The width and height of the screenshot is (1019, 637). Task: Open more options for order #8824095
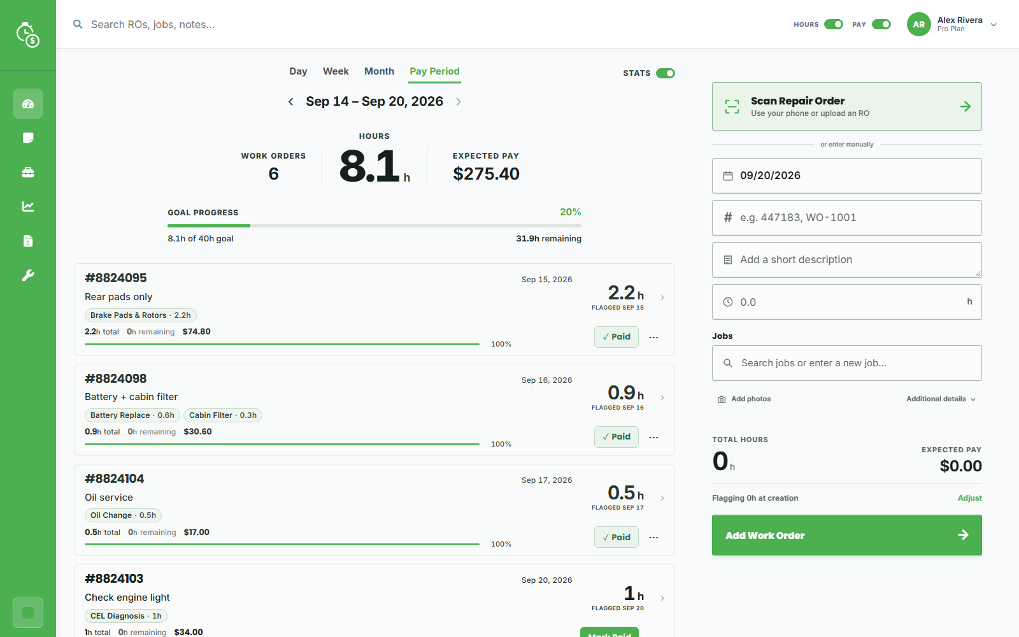pos(653,337)
